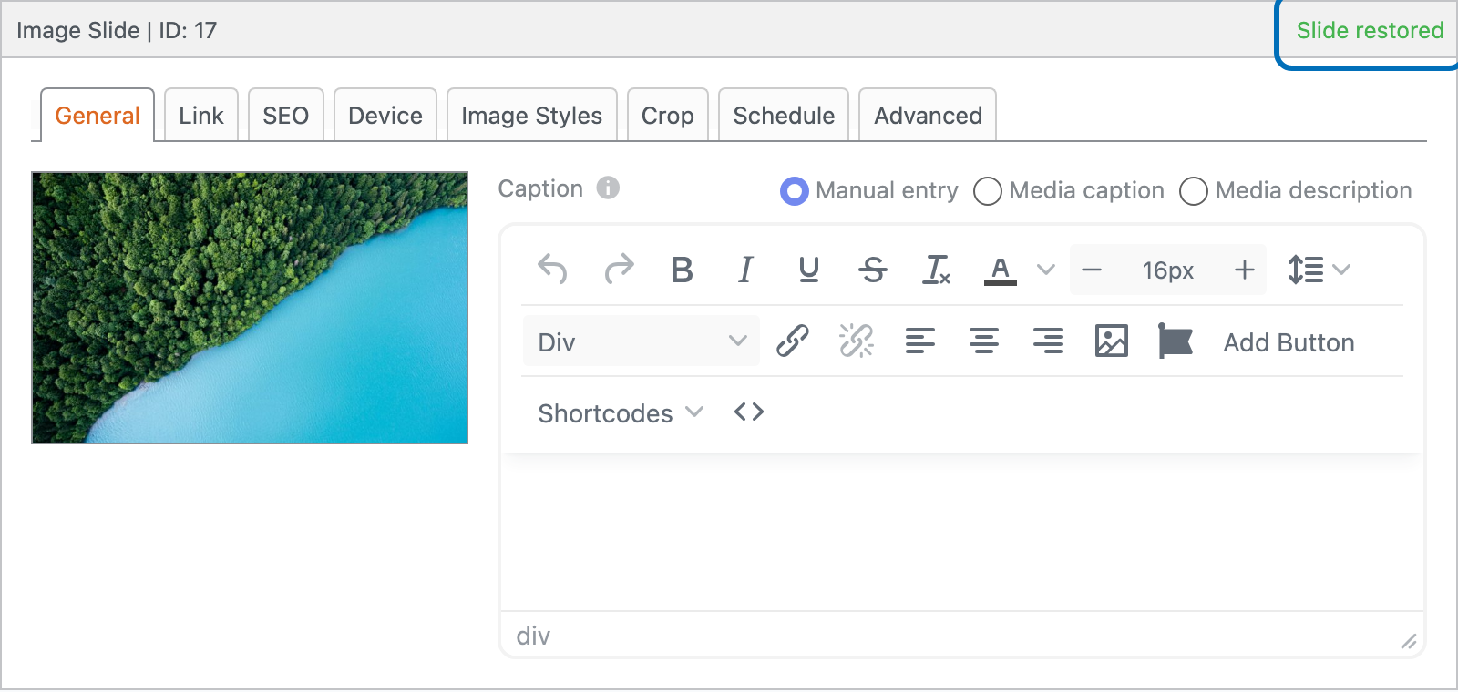This screenshot has width=1458, height=692.
Task: Click the forest and lake slide thumbnail
Action: (250, 308)
